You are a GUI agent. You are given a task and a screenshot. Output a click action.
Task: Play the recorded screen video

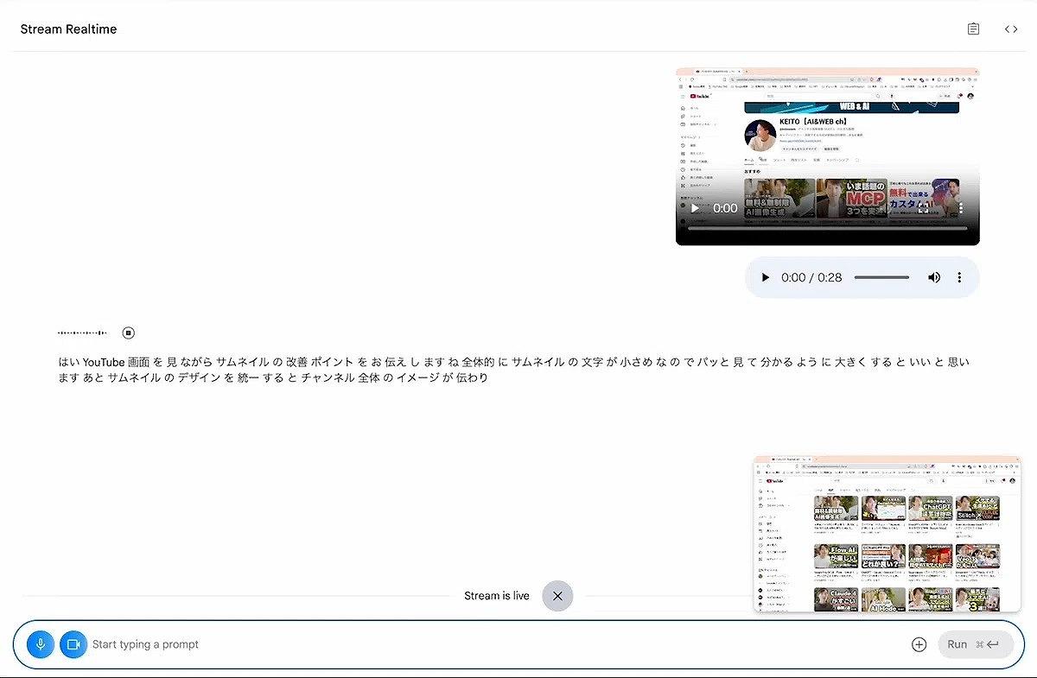[695, 208]
